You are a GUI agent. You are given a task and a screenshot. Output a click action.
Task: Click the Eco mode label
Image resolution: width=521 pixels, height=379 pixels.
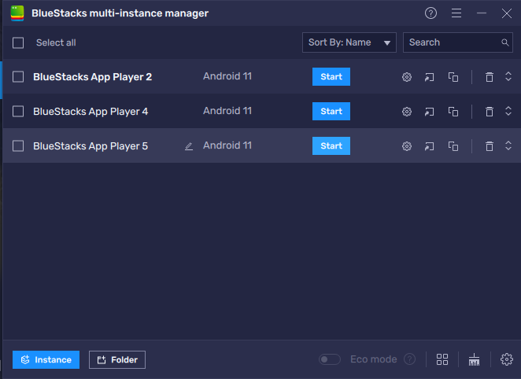(374, 359)
